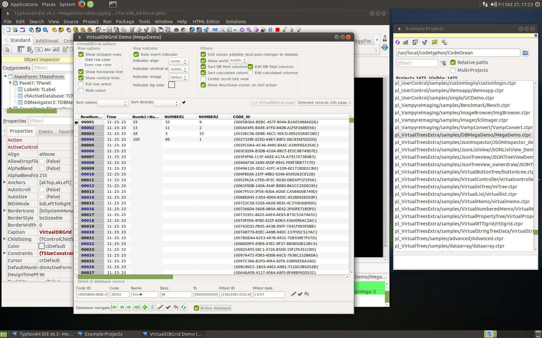The height and width of the screenshot is (338, 542).
Task: Enable Center scroll into view checkbox
Action: 203,79
